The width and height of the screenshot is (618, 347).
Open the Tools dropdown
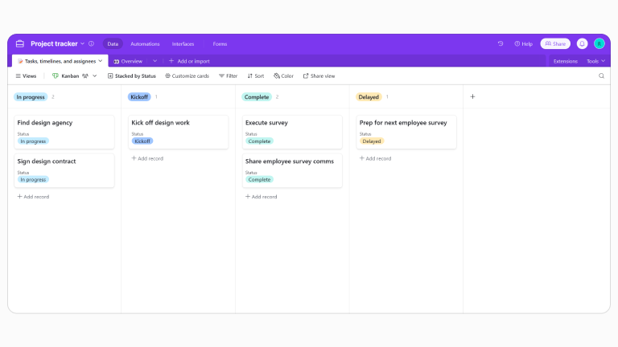coord(595,61)
